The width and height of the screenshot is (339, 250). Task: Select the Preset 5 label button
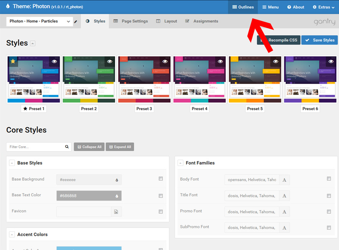point(255,109)
